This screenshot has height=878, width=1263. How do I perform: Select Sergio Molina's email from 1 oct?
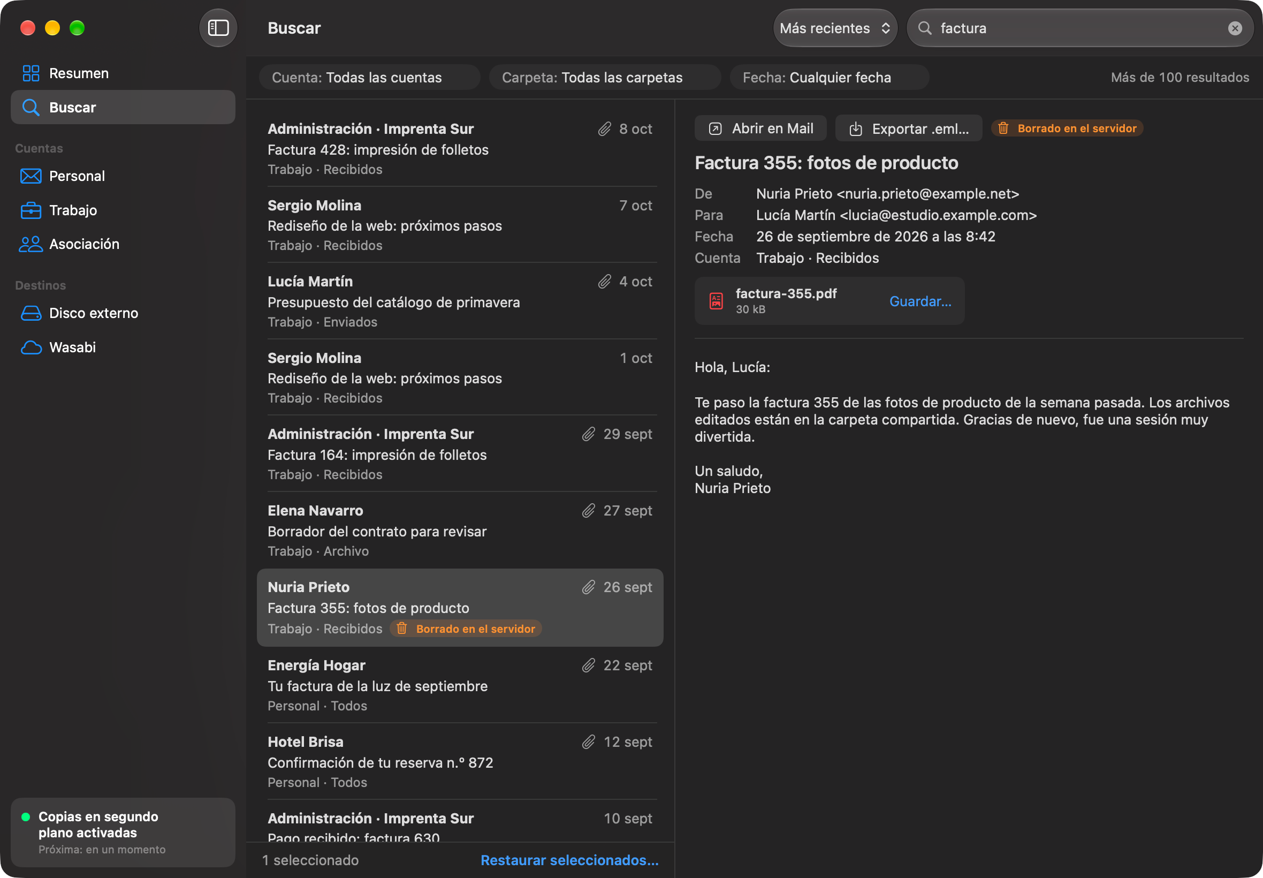460,377
